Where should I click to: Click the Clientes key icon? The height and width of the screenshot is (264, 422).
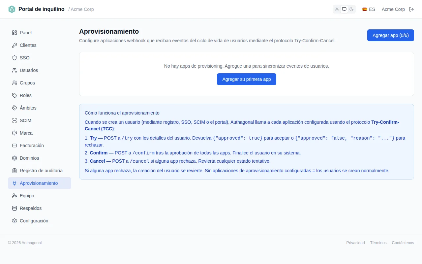pyautogui.click(x=15, y=45)
